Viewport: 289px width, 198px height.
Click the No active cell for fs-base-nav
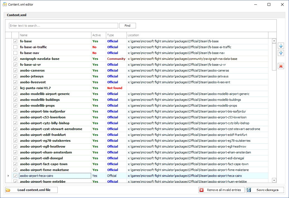99,53
